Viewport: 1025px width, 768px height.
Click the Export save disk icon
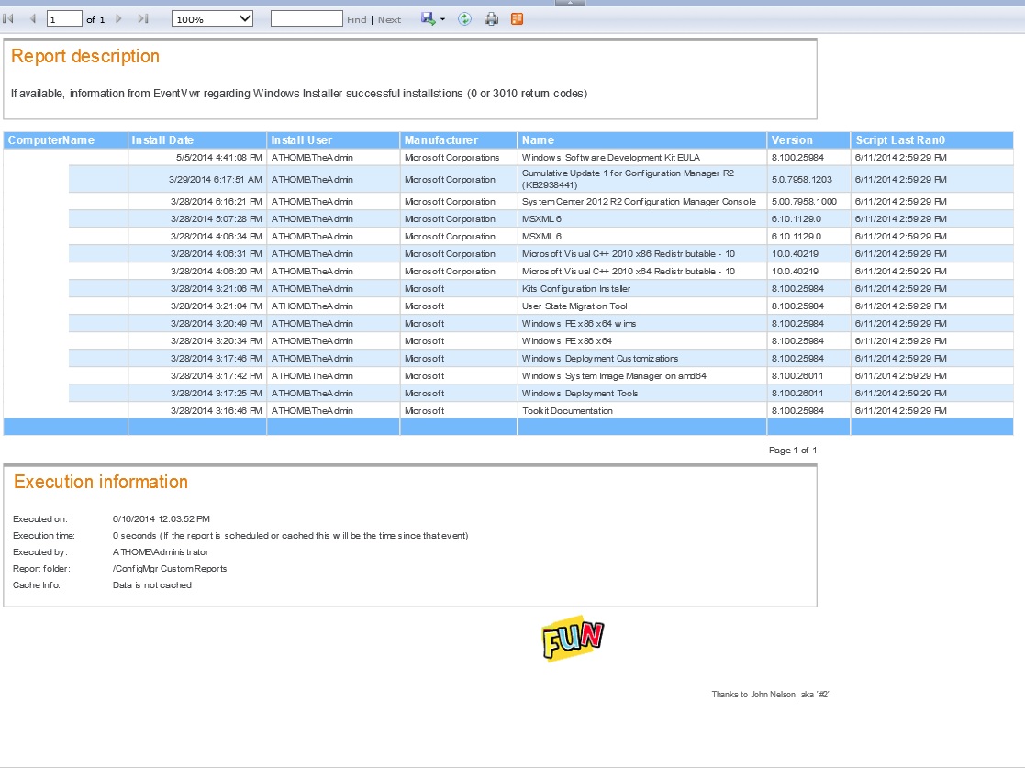(428, 19)
